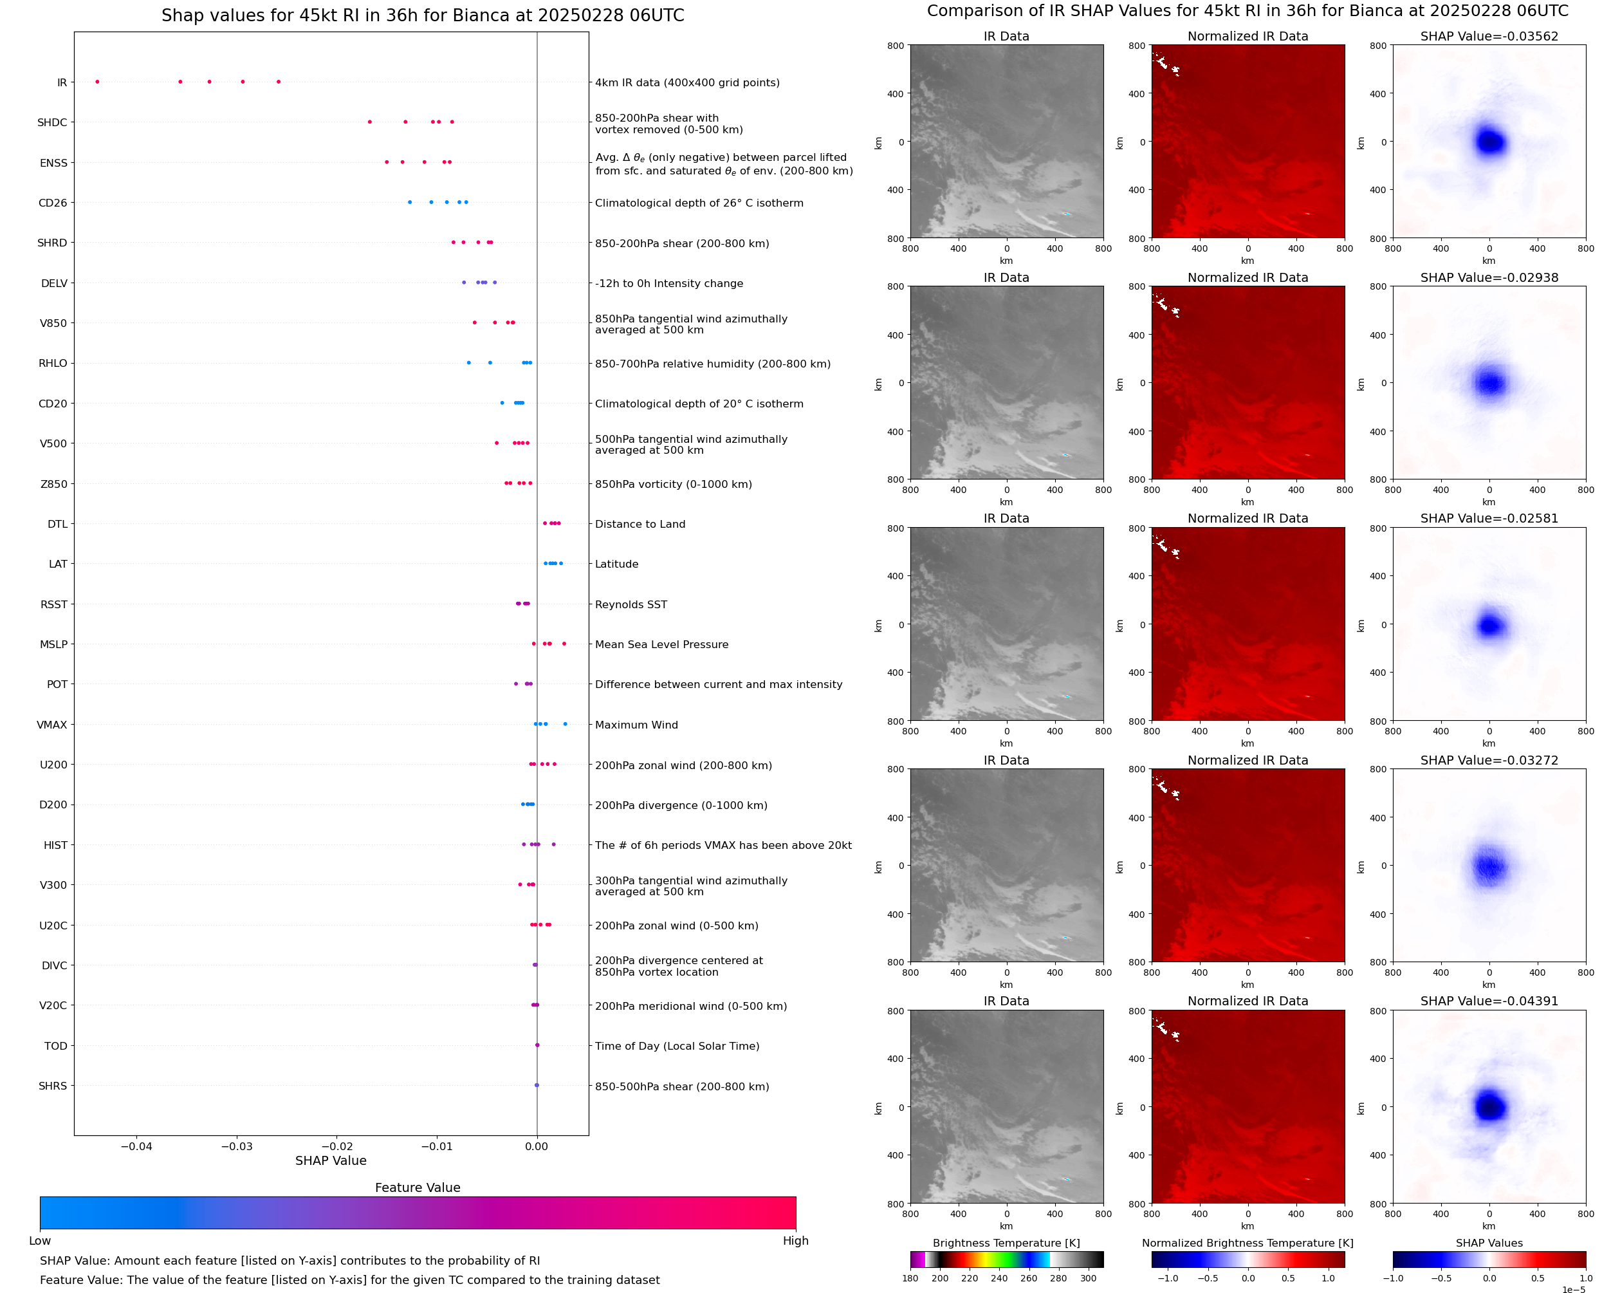The width and height of the screenshot is (1602, 1293).
Task: Click the 'Shap values for 45kt RI' title
Action: 423,15
